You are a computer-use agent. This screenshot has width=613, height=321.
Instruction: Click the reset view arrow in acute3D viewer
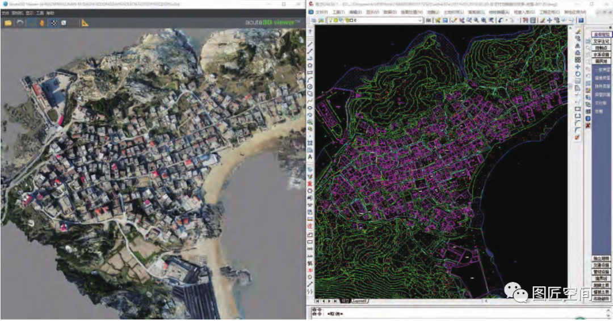tap(19, 23)
